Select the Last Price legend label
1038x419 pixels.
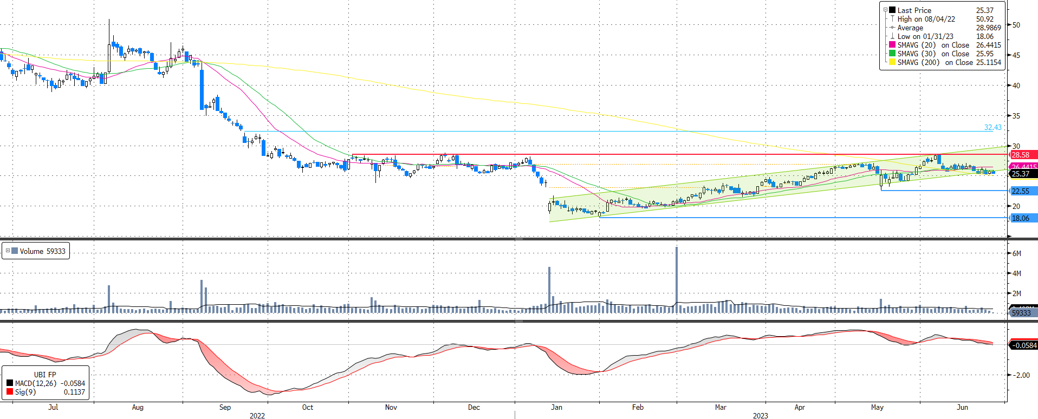pos(914,10)
